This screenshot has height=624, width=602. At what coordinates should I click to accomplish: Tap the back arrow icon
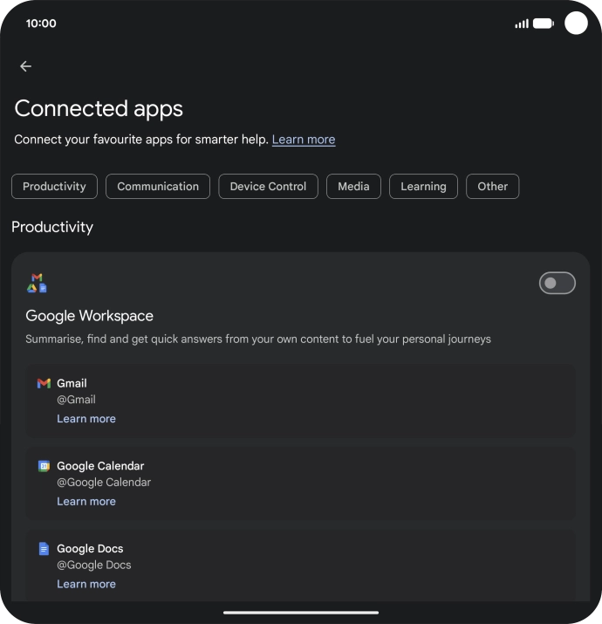tap(26, 66)
